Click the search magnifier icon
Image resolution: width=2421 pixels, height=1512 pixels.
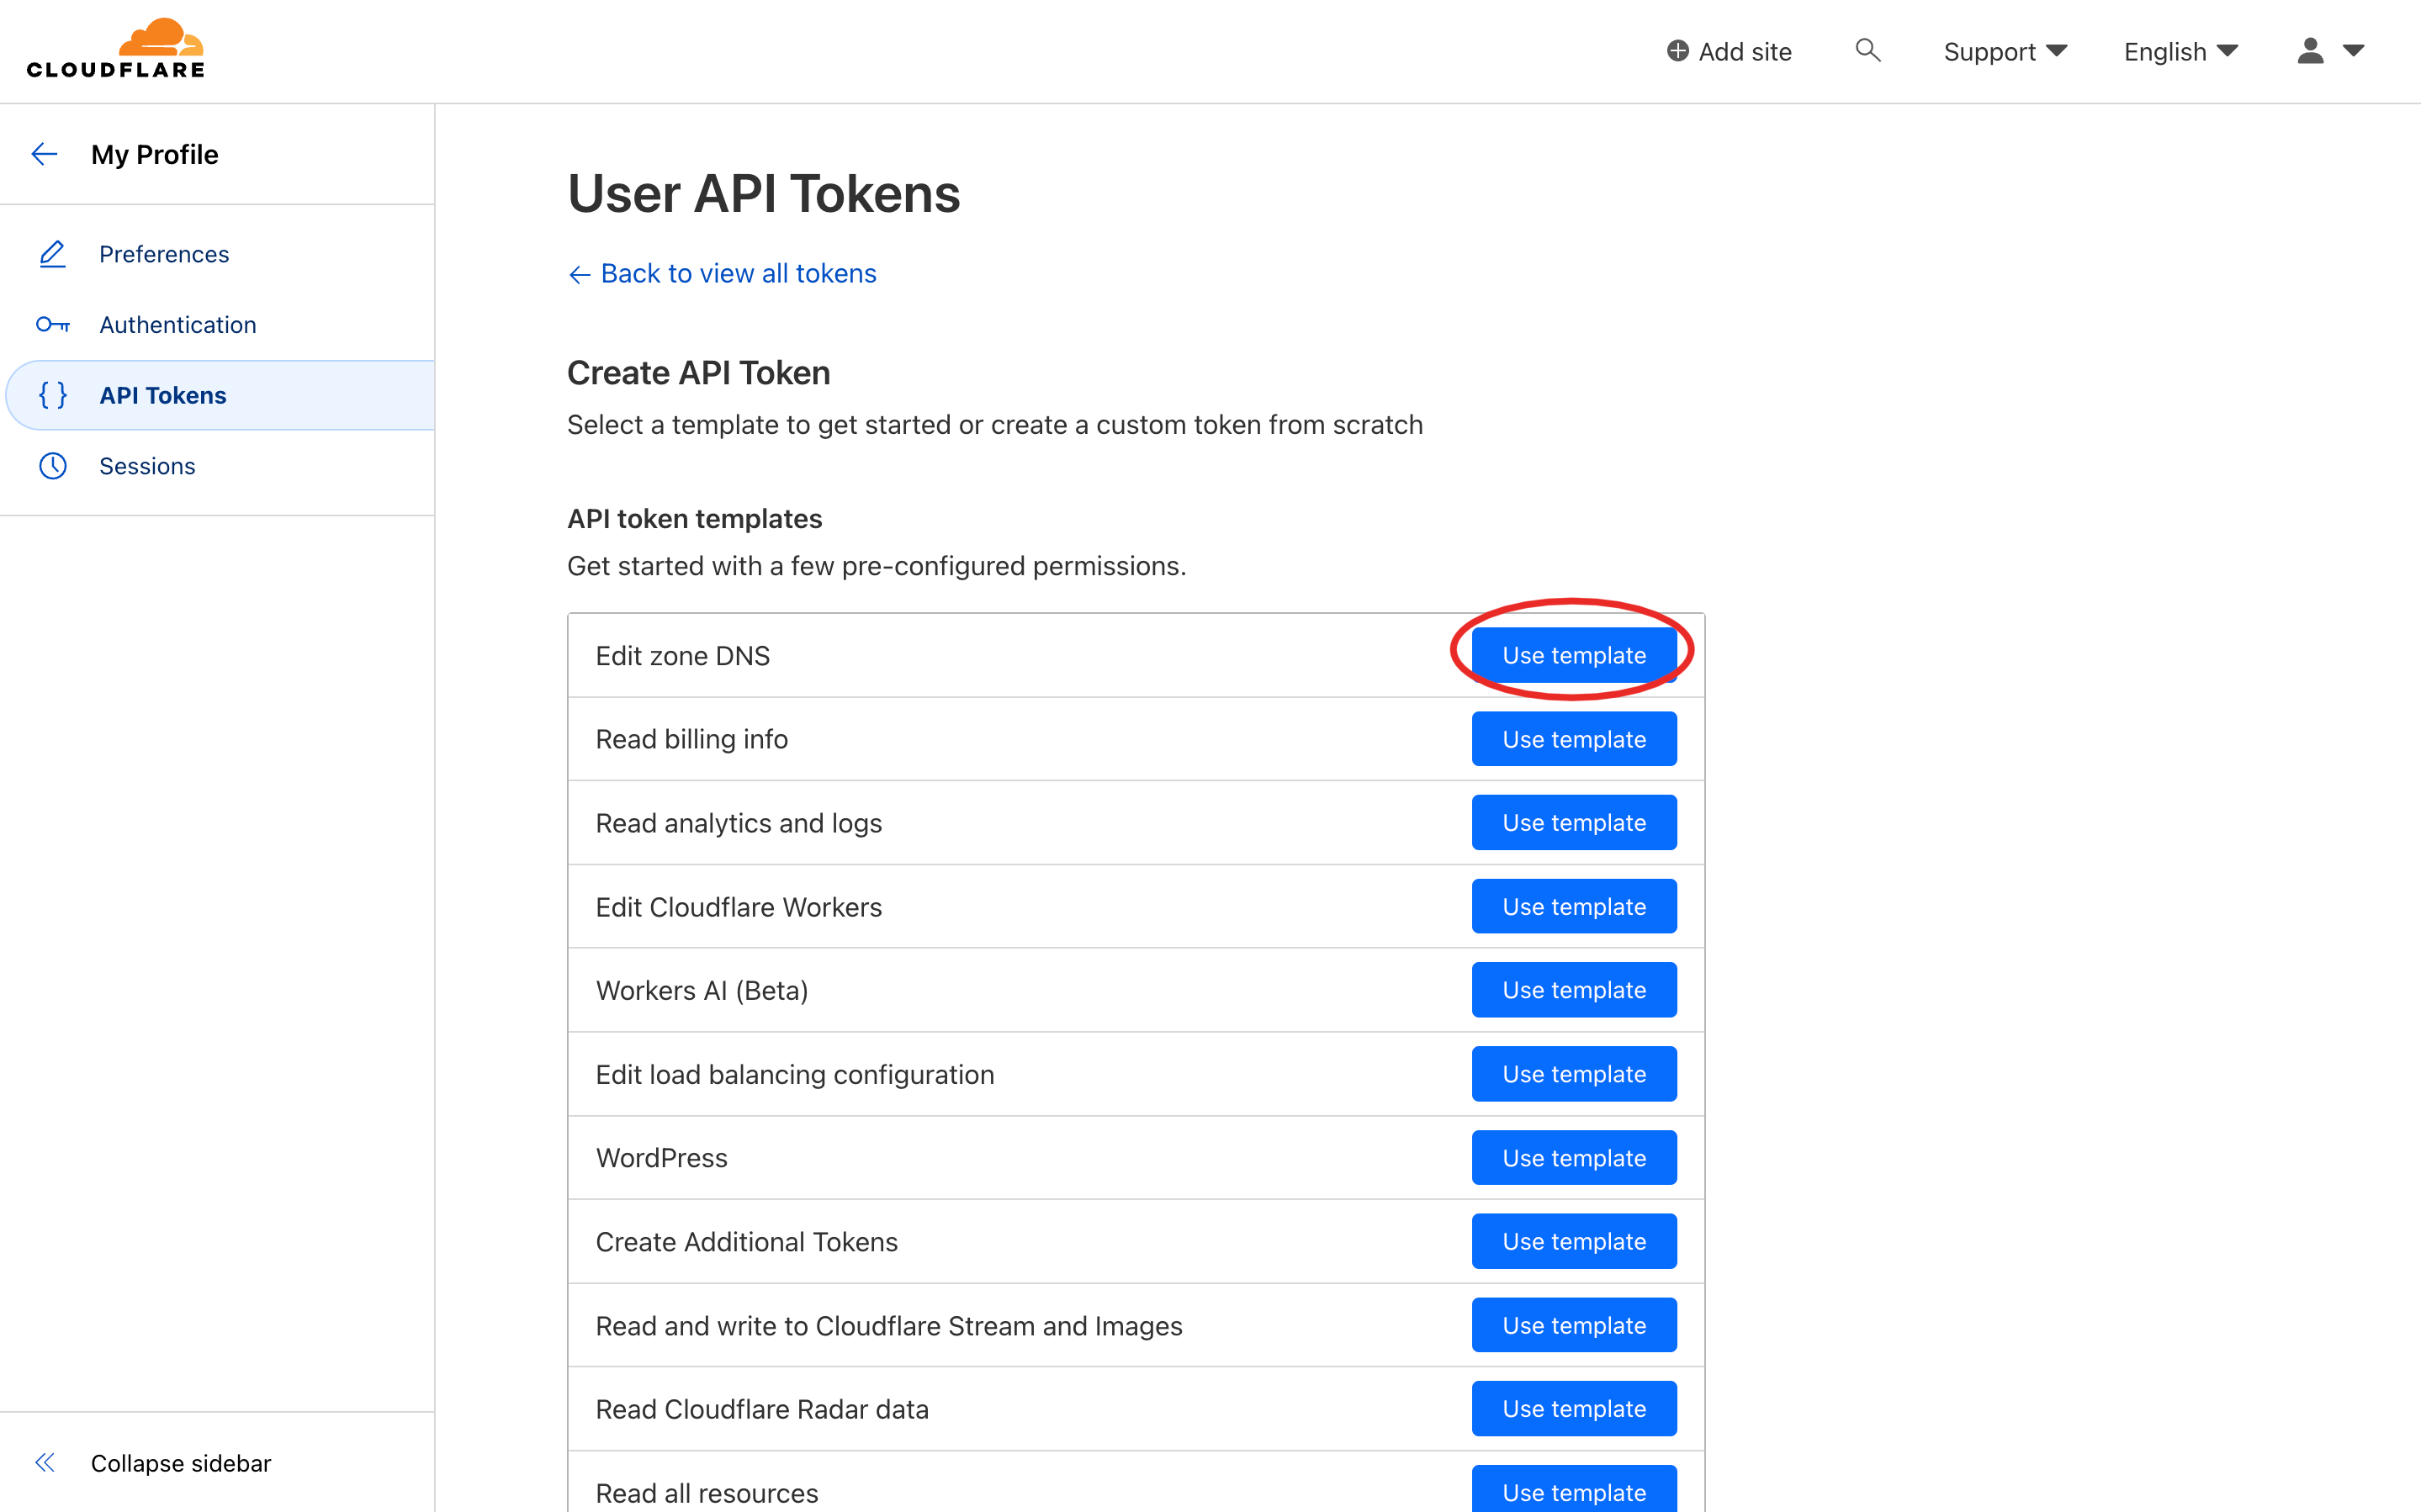pos(1867,50)
